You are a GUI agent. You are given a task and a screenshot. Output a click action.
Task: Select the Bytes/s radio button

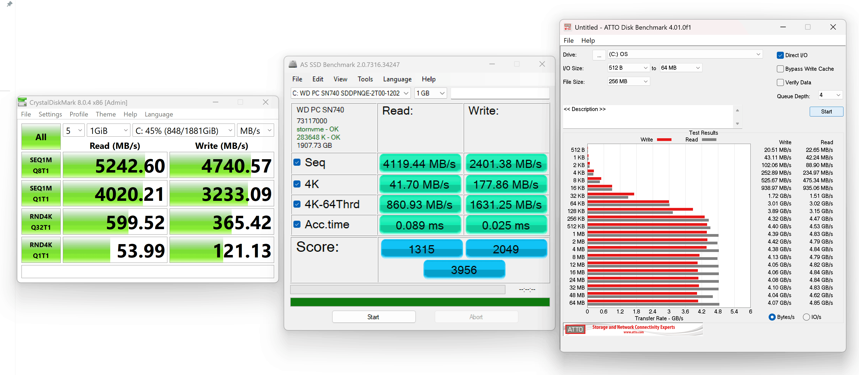coord(772,317)
